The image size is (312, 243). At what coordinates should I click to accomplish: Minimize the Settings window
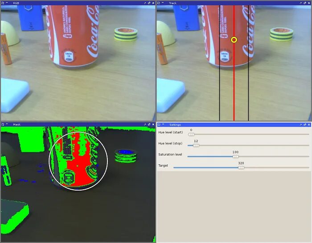pyautogui.click(x=301, y=124)
